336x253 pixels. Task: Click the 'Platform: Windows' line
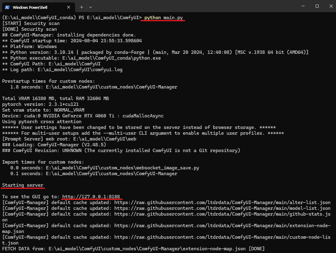(x=29, y=47)
